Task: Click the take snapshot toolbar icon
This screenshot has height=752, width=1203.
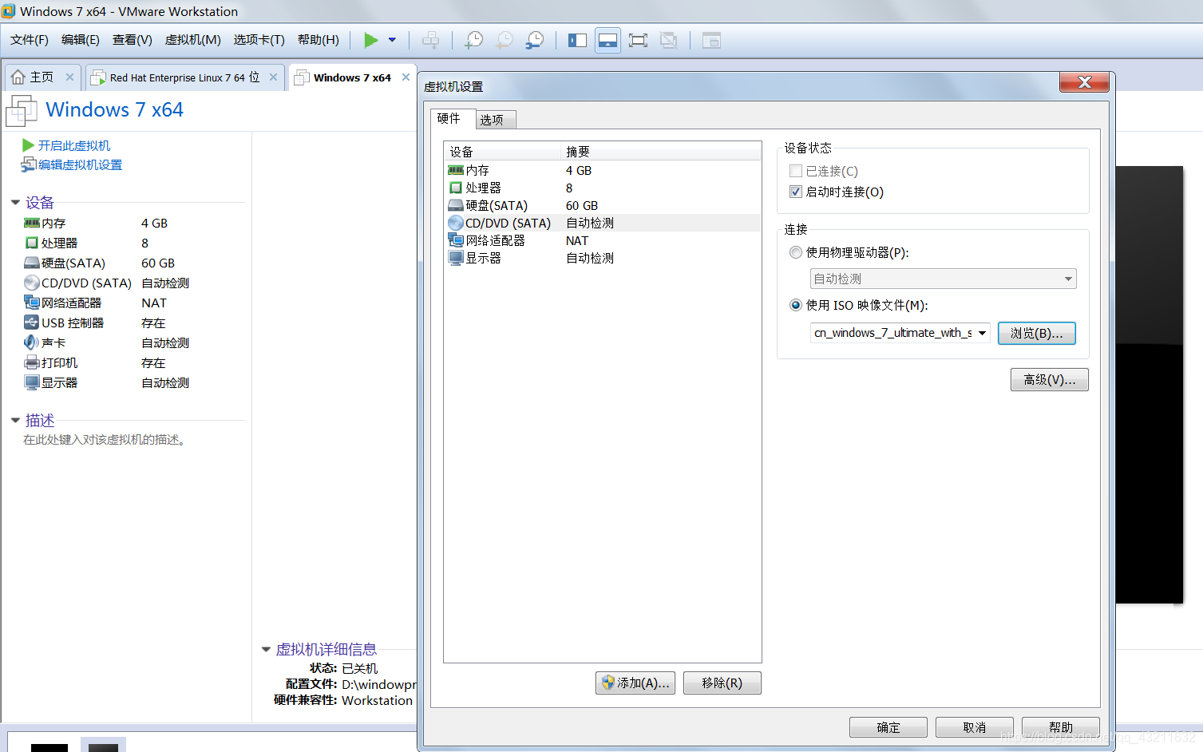Action: click(474, 40)
